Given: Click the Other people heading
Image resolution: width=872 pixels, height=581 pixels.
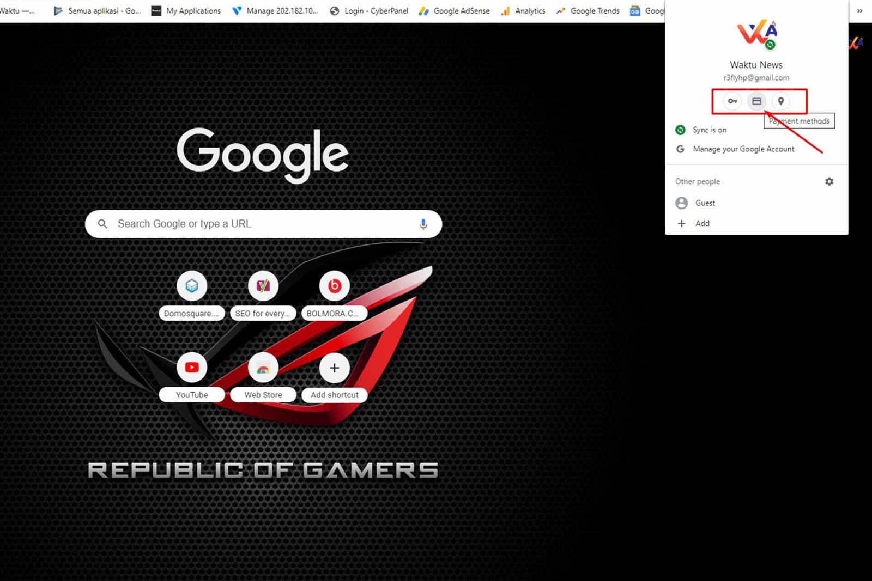Looking at the screenshot, I should pos(698,181).
